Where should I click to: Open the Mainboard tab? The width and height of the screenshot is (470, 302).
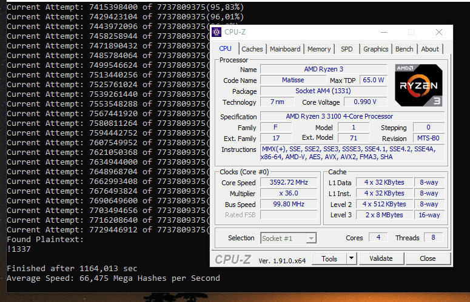coord(285,49)
